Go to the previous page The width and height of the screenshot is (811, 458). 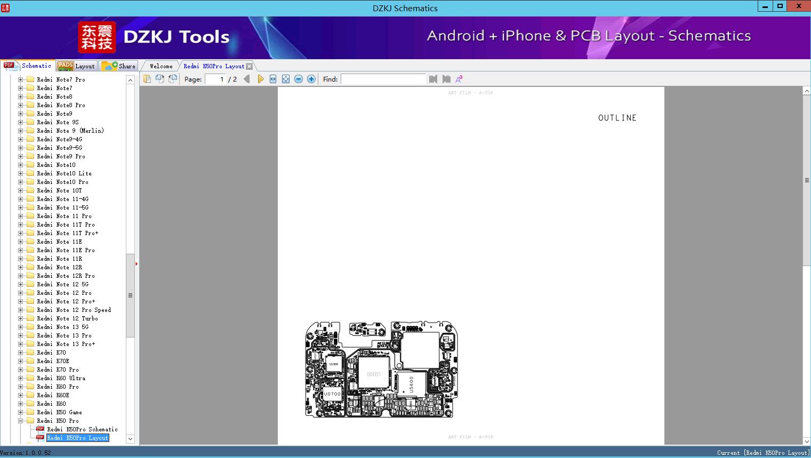pyautogui.click(x=247, y=79)
